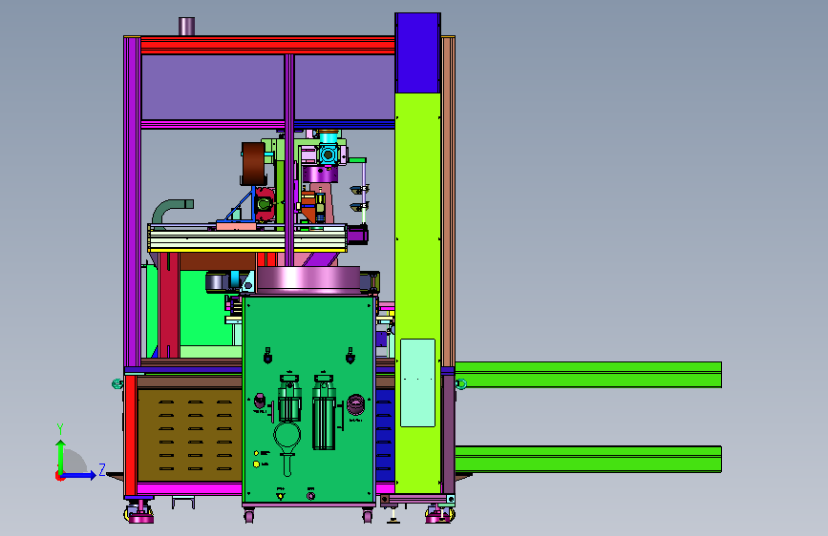Pick the brown reel inside the machine

coord(253,163)
